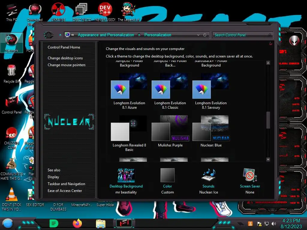The image size is (307, 230).
Task: Click the orange Java tray icon
Action: [250, 223]
